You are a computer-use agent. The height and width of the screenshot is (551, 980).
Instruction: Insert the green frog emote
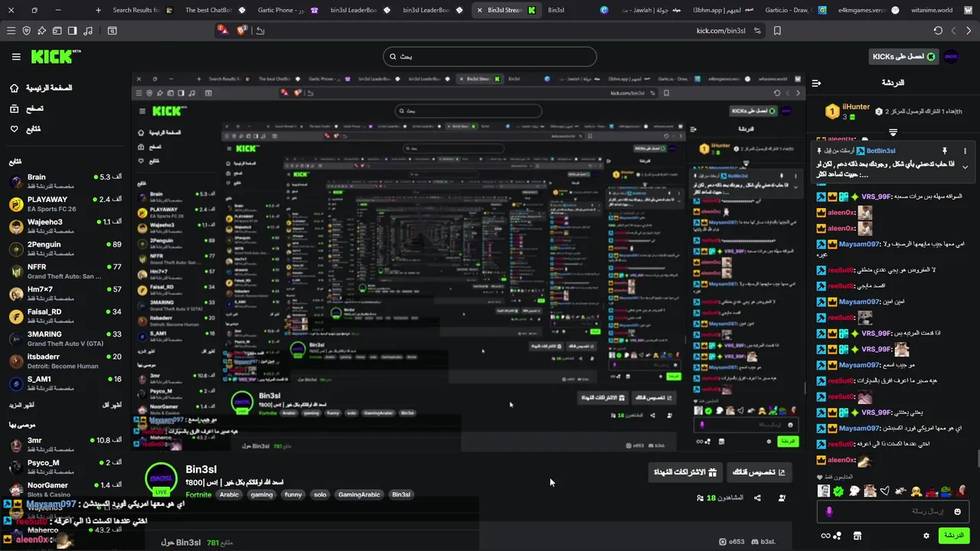(946, 491)
